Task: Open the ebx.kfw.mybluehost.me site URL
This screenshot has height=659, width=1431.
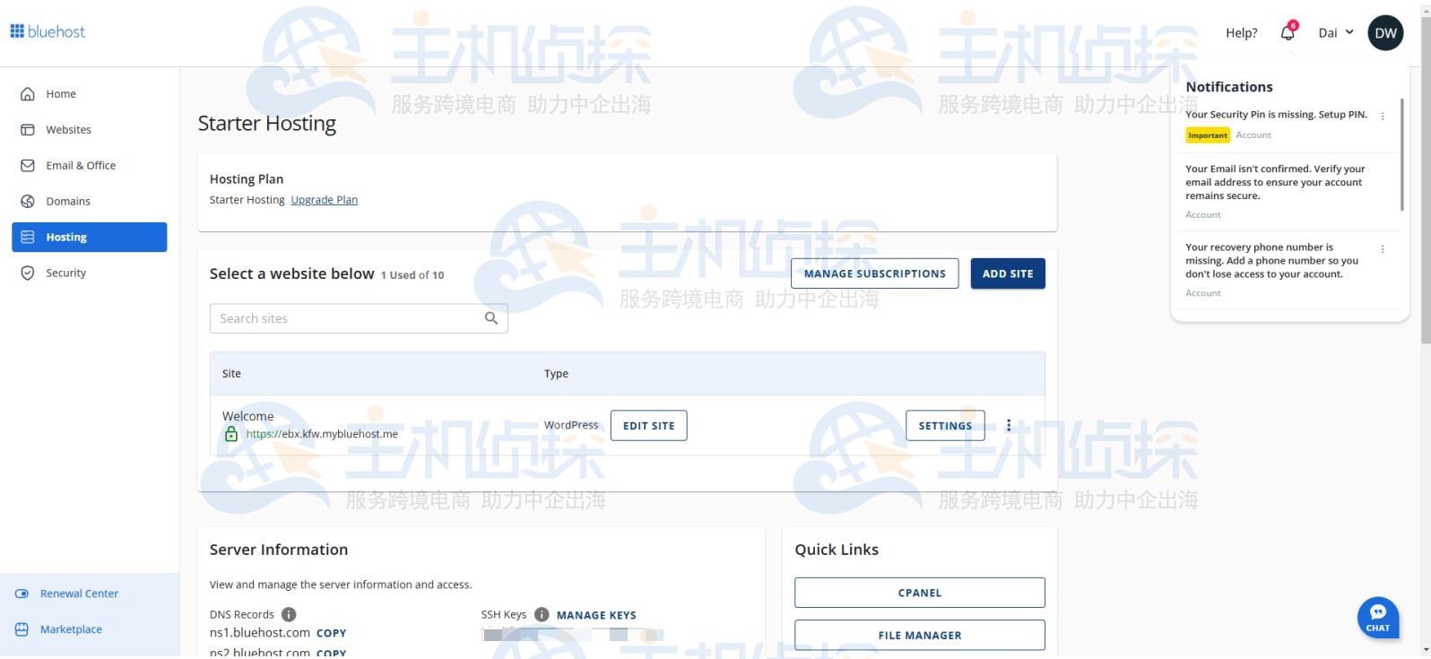Action: (322, 434)
